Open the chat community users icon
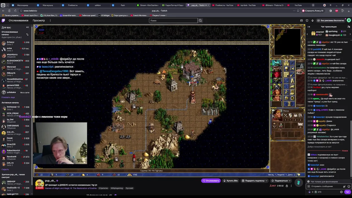 pos(349,27)
